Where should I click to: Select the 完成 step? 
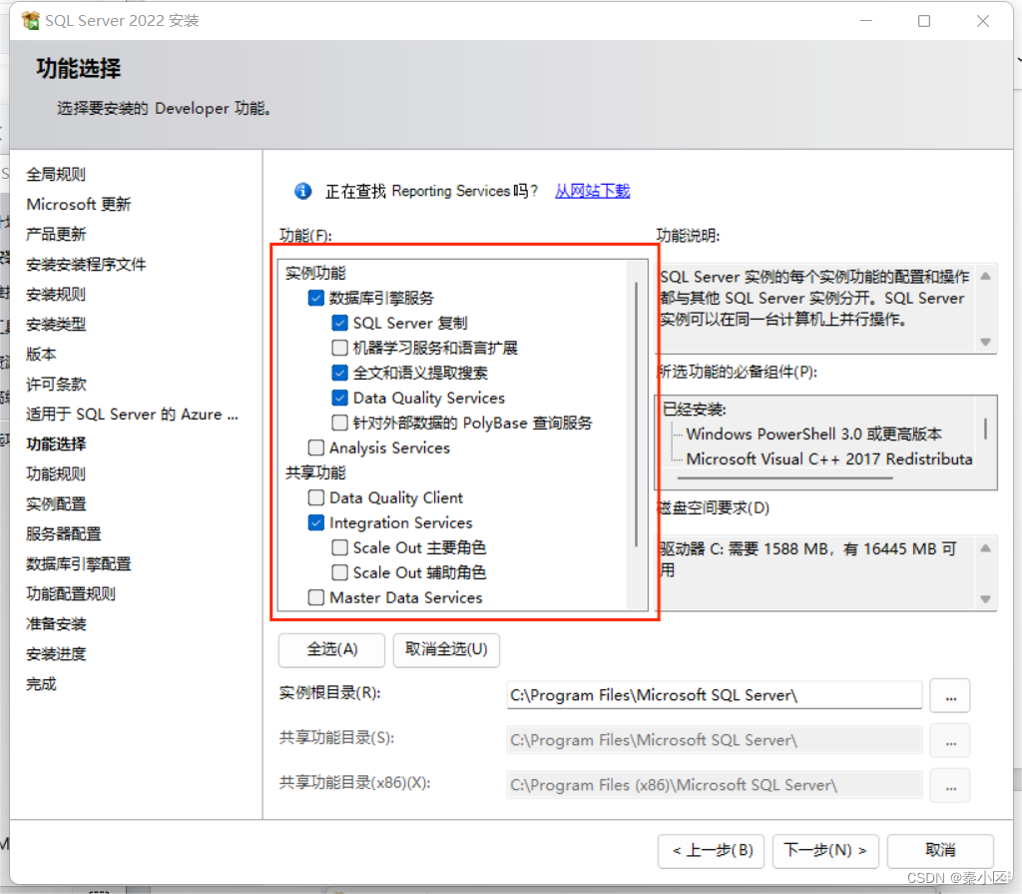point(41,684)
